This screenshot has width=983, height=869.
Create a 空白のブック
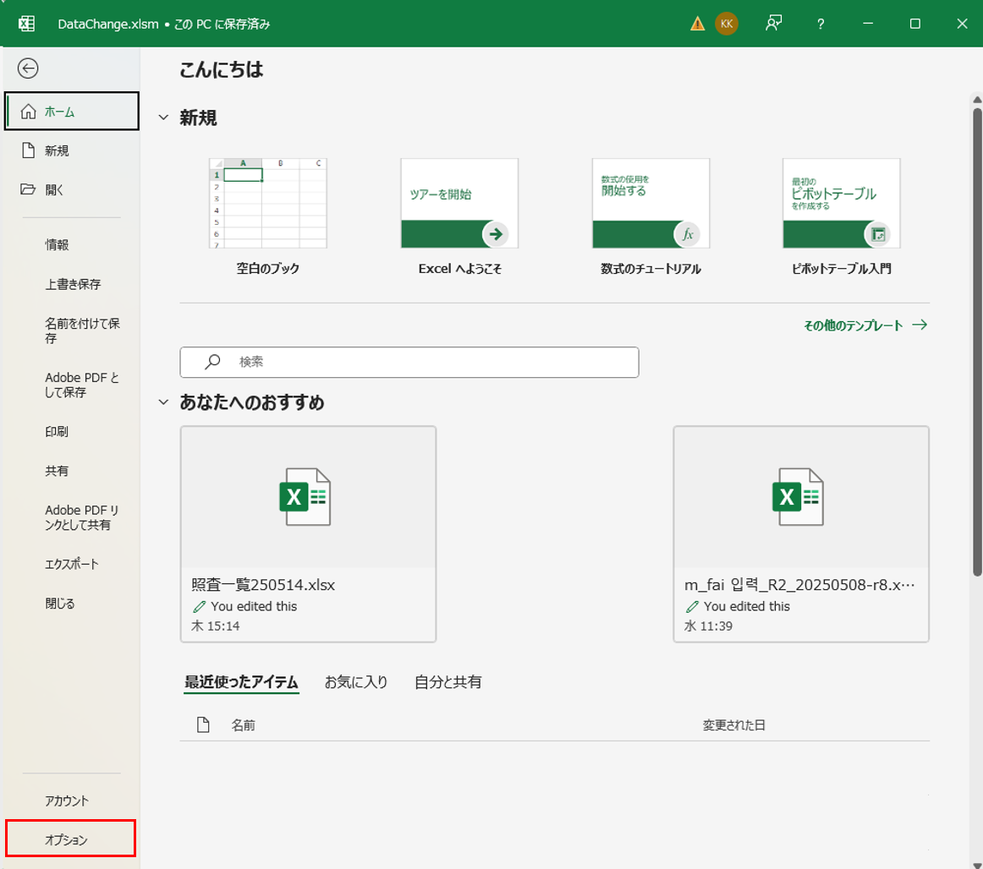click(267, 216)
